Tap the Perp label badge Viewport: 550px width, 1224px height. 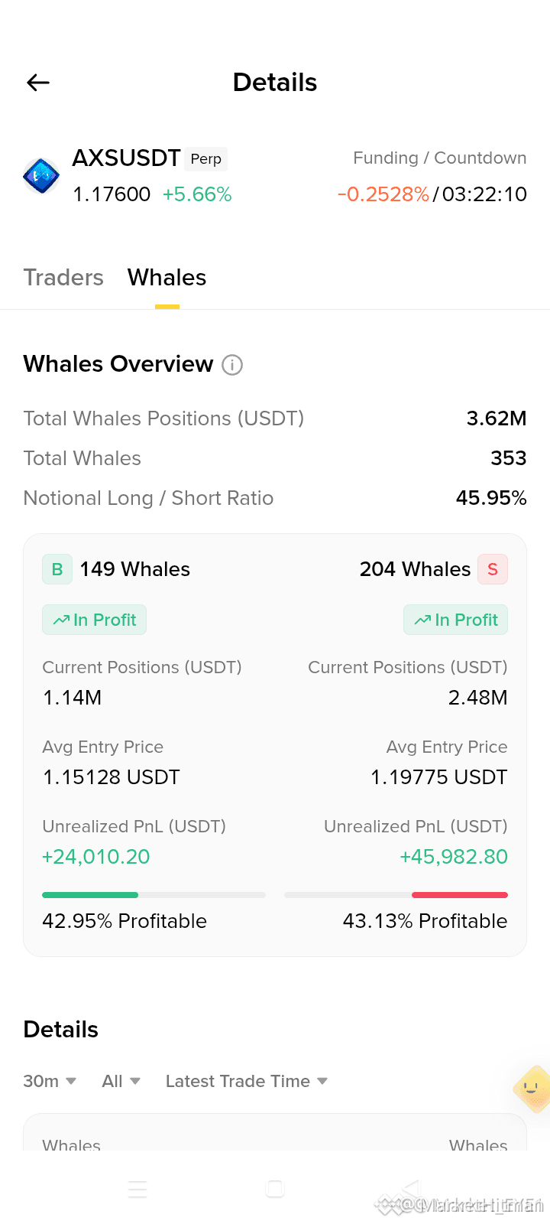point(206,159)
